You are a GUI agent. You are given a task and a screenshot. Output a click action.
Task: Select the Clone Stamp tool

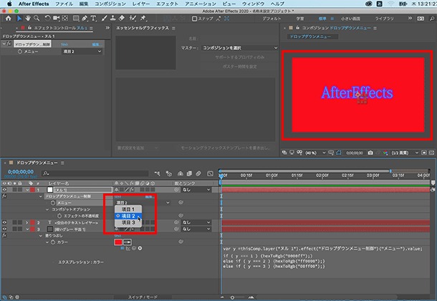(x=113, y=19)
